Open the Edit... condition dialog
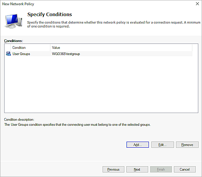 pos(162,145)
